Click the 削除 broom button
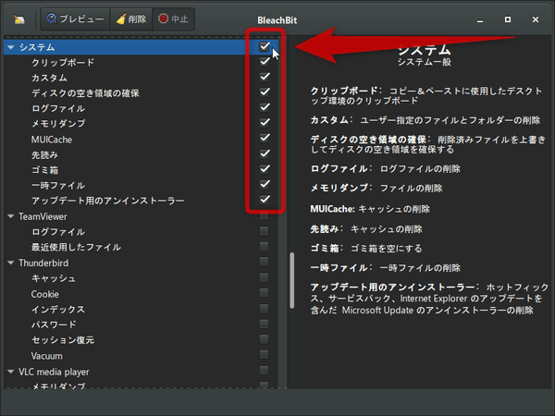 [x=131, y=19]
